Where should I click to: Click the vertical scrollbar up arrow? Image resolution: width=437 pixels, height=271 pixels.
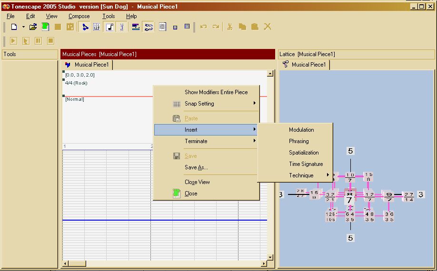(x=270, y=74)
